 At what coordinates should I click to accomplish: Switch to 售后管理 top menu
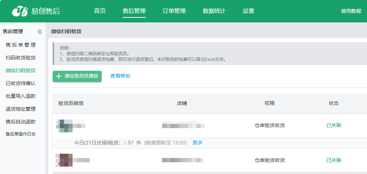point(134,11)
